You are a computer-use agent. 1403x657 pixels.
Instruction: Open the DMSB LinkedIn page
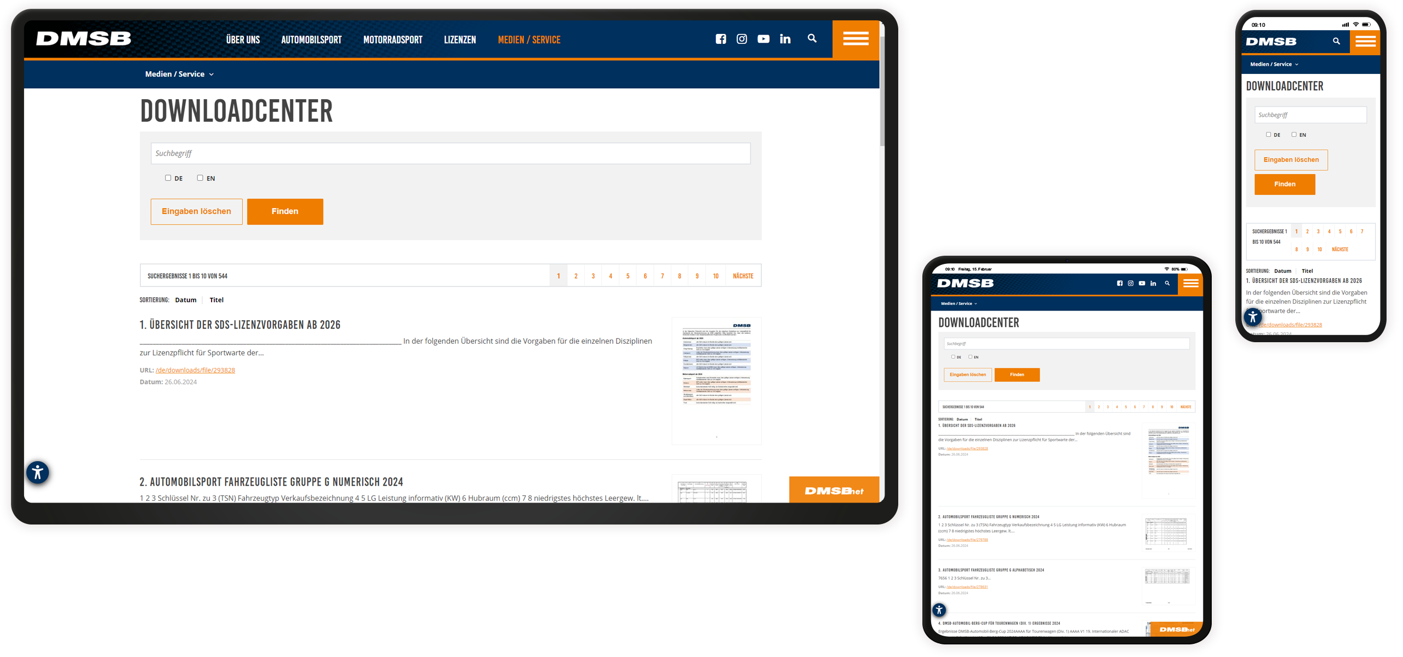tap(785, 39)
